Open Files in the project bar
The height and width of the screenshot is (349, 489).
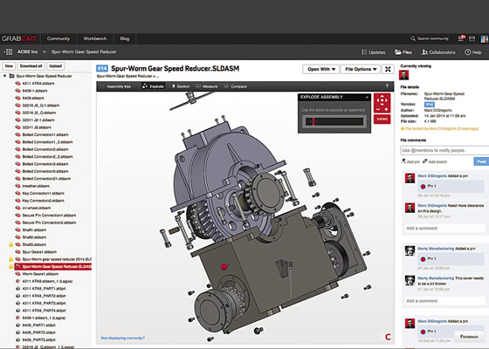click(x=403, y=52)
